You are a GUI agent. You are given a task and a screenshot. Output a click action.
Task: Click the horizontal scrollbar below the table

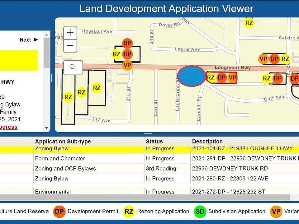145,197
